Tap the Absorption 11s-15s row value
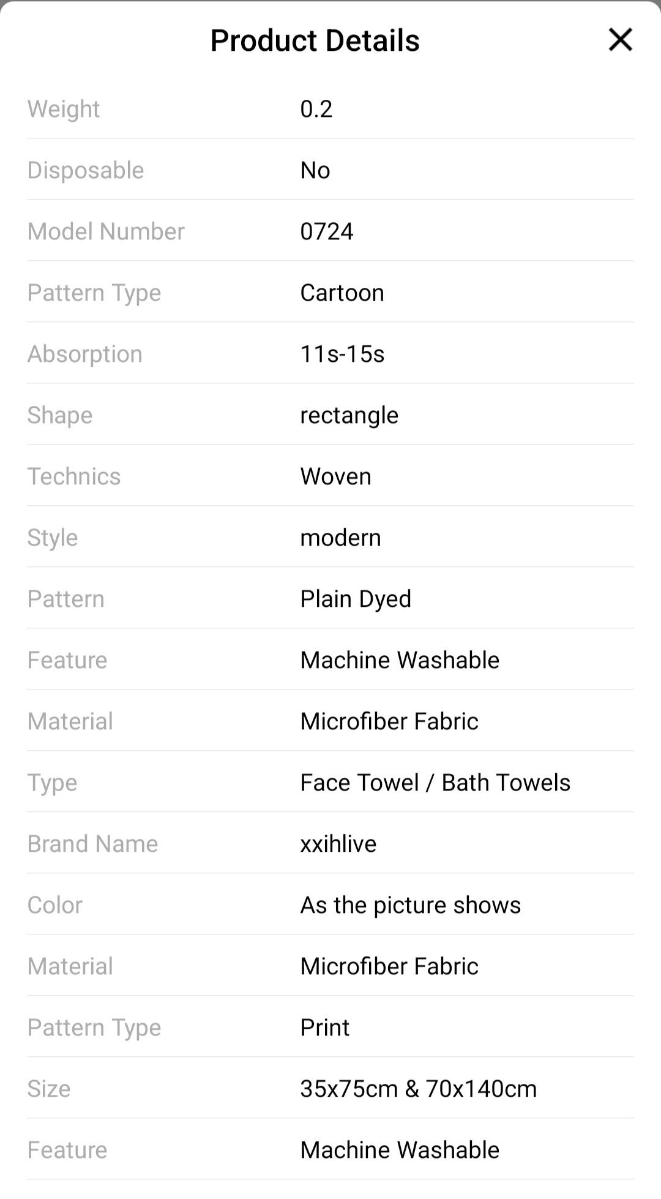661x1199 pixels. coord(342,354)
